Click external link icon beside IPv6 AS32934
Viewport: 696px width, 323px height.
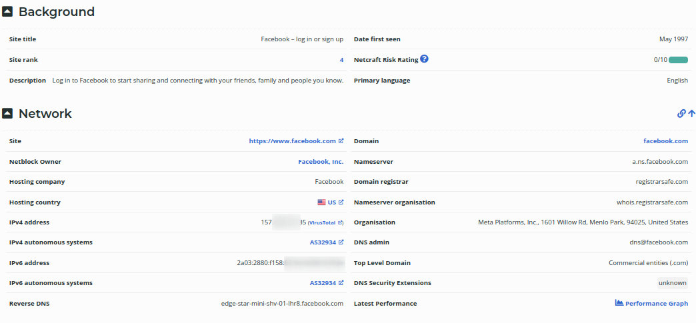(x=341, y=283)
